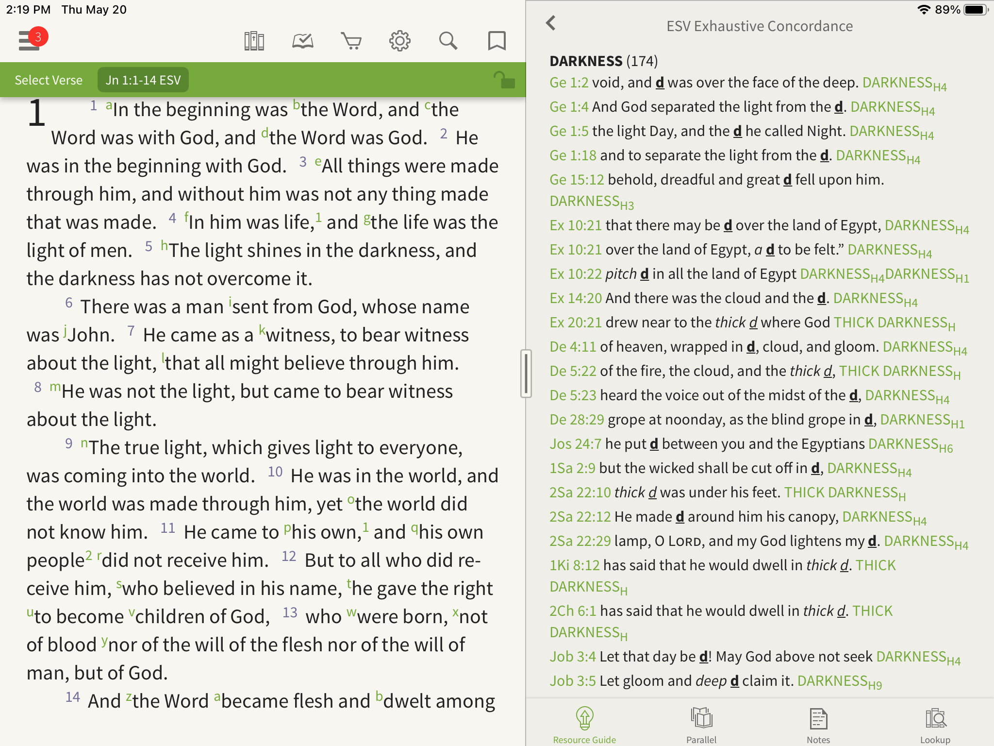The height and width of the screenshot is (746, 994).
Task: Tap the DARKNESS (174) heading
Action: pyautogui.click(x=603, y=61)
